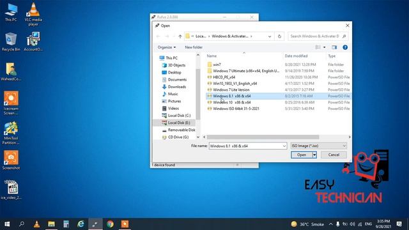Refresh the current folder listing
The width and height of the screenshot is (409, 230).
(x=279, y=36)
